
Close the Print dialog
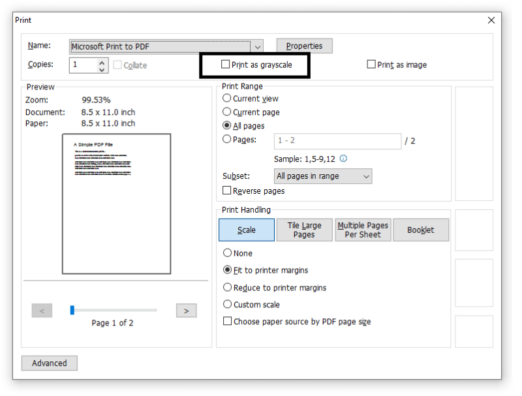tap(491, 20)
